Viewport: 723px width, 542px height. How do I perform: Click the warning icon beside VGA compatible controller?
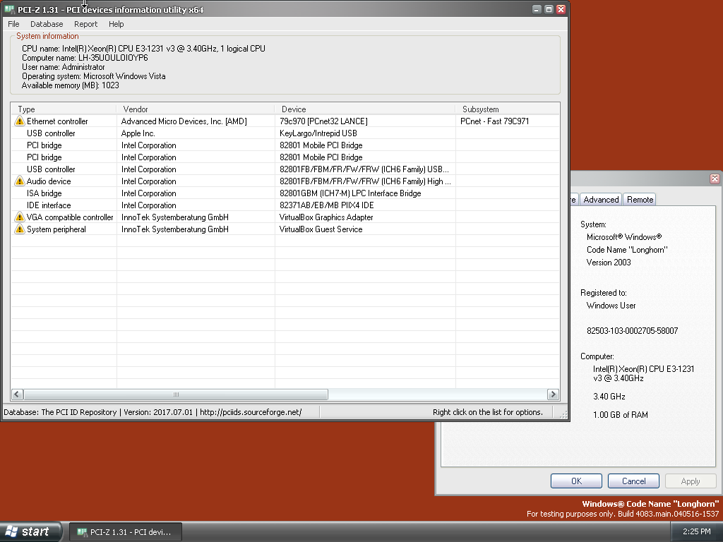(19, 217)
